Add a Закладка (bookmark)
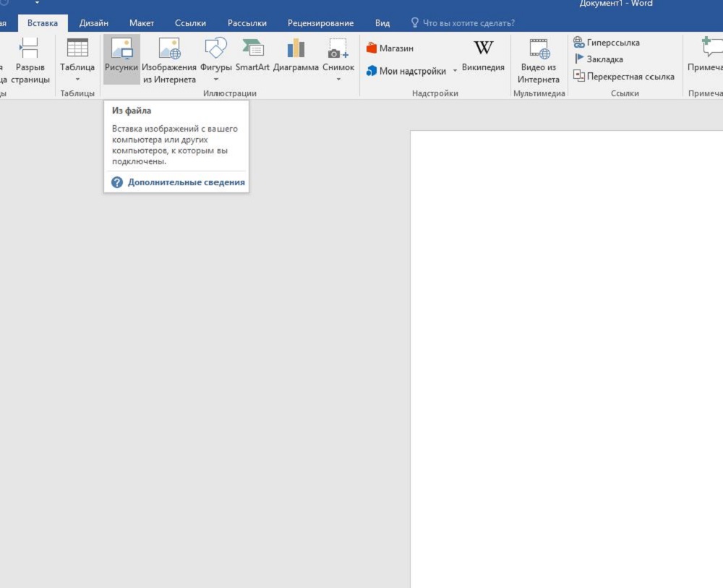Screen dimensions: 723x588 [x=604, y=59]
